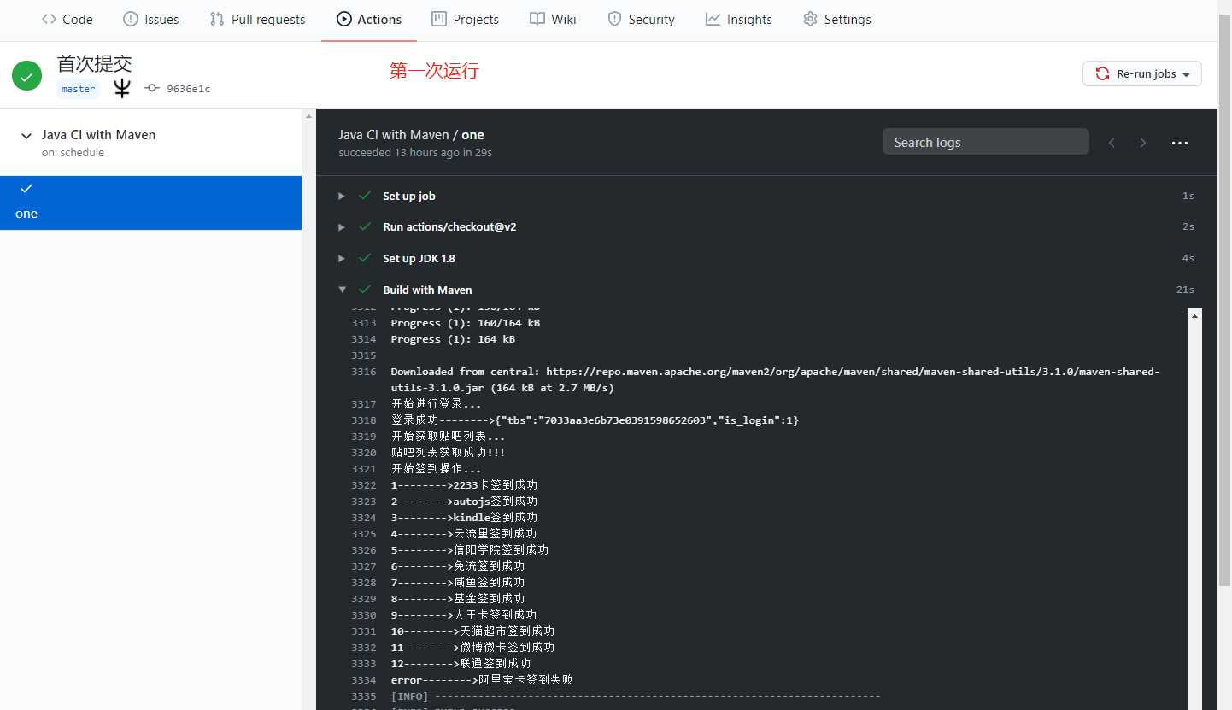
Task: Click the 'Downloaded from central' log line
Action: [x=775, y=379]
